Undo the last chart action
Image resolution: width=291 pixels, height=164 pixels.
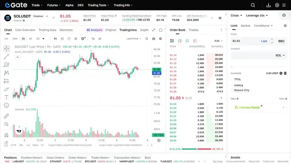[93, 39]
